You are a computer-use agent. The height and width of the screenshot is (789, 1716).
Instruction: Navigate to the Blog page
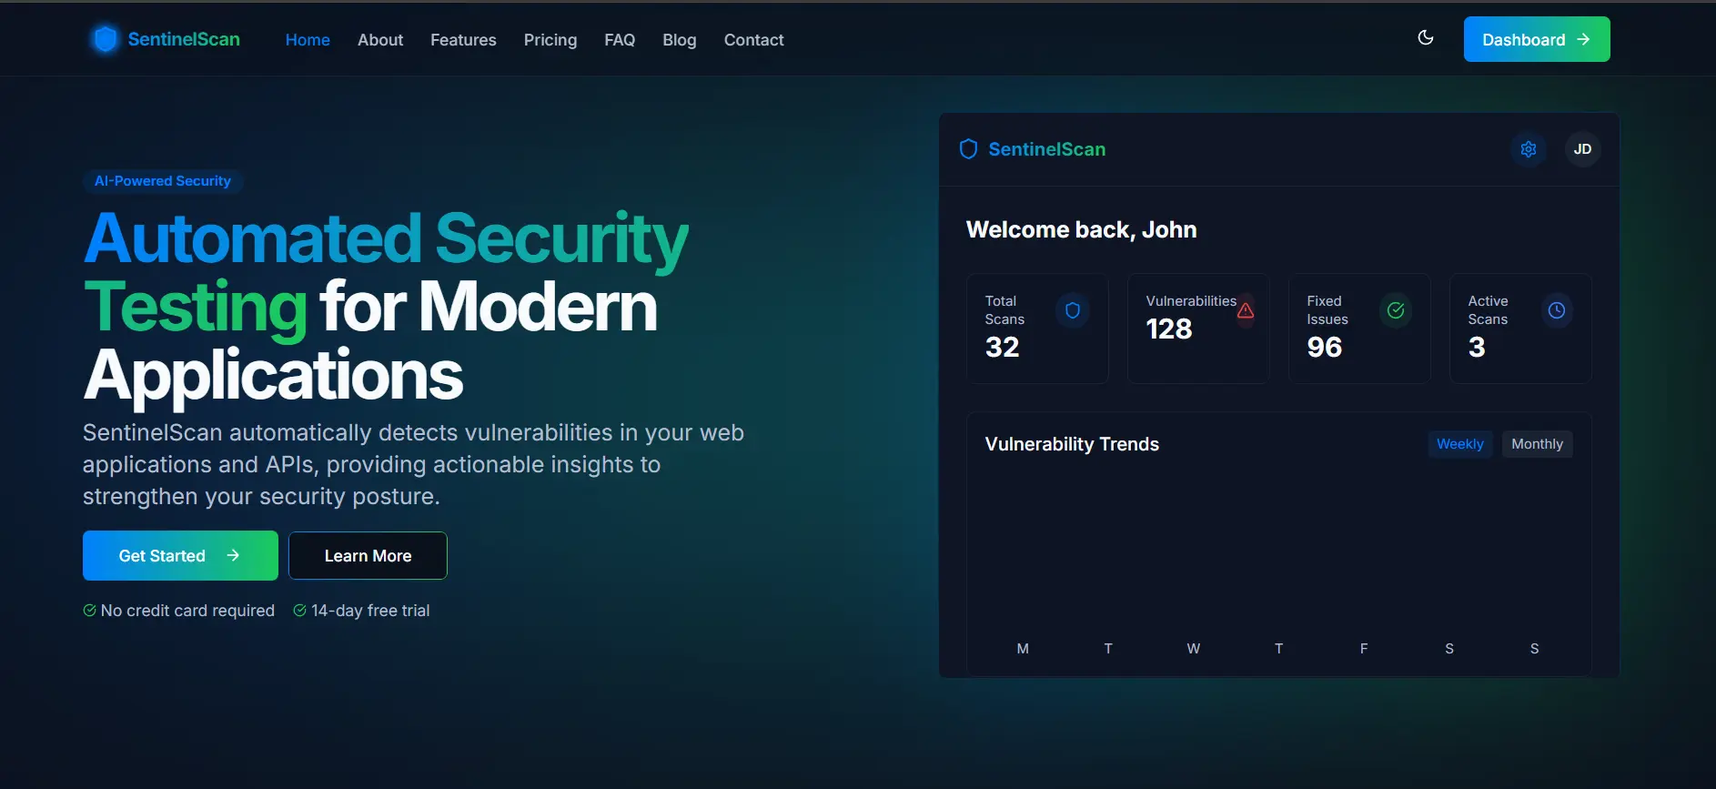pos(679,40)
